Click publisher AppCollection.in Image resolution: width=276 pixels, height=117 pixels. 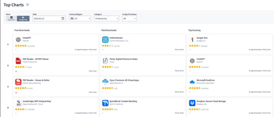[116, 83]
